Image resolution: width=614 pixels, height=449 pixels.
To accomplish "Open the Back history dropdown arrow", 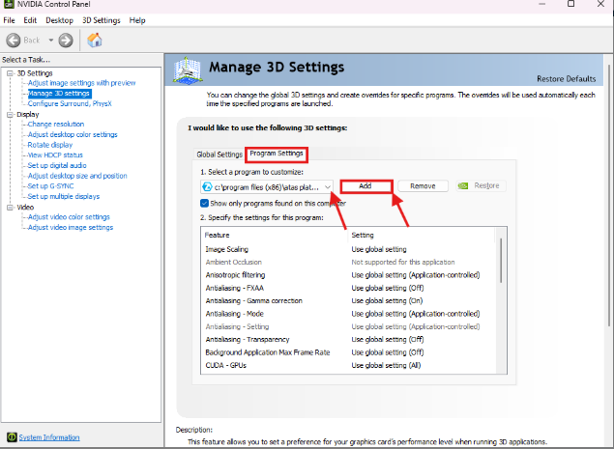I will click(x=51, y=41).
